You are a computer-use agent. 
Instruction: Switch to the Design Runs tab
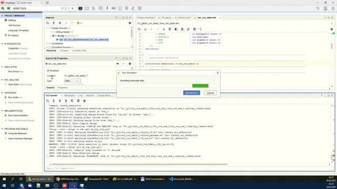tap(104, 96)
